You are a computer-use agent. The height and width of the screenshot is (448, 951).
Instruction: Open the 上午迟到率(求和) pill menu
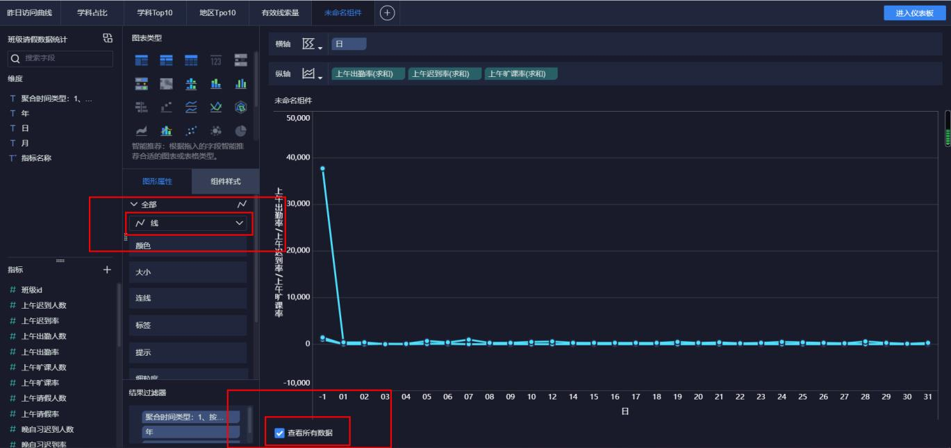tap(445, 74)
